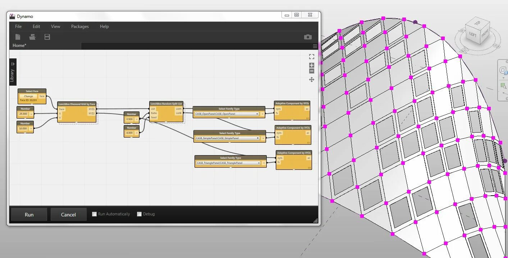Image resolution: width=508 pixels, height=258 pixels.
Task: Click the lacing icon on top Adaptive Component node
Action: [x=308, y=118]
